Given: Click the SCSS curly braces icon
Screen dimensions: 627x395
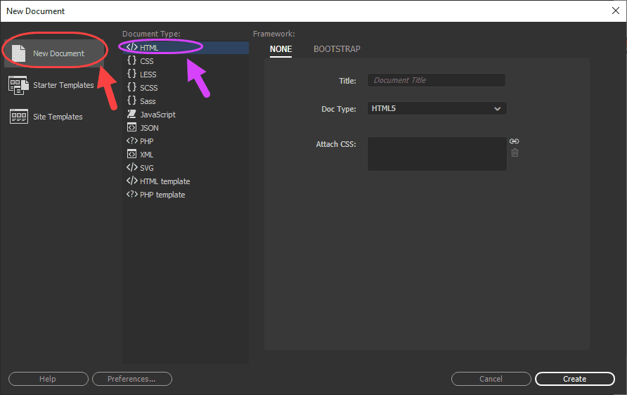Looking at the screenshot, I should 131,87.
